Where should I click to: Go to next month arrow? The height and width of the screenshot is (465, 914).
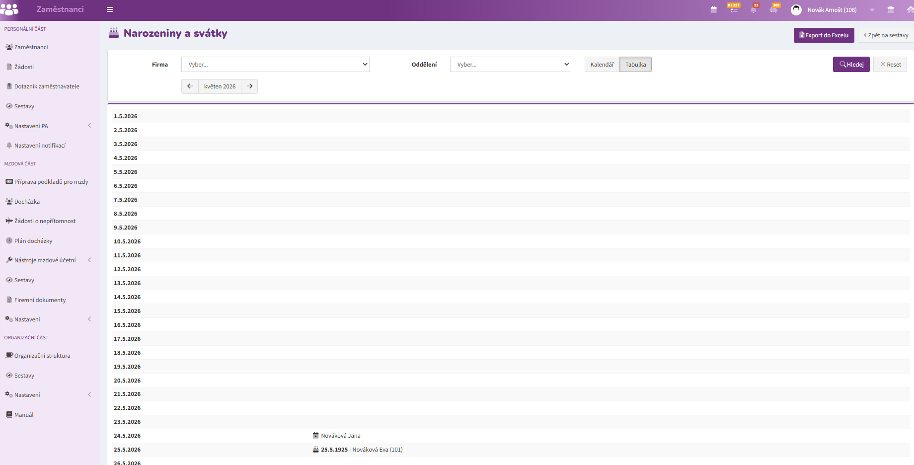coord(249,86)
